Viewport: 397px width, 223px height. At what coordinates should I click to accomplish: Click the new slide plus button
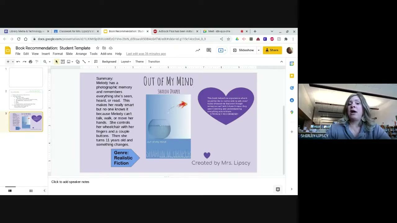8,62
